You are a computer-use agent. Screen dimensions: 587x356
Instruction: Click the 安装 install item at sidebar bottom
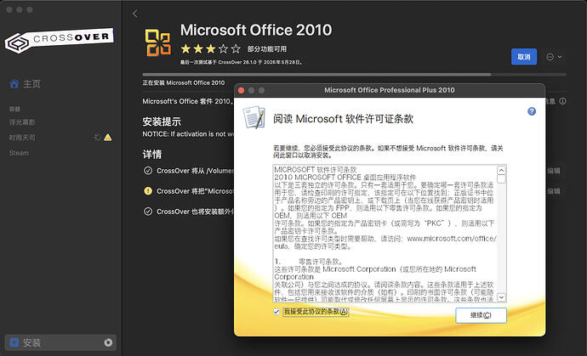[60, 342]
